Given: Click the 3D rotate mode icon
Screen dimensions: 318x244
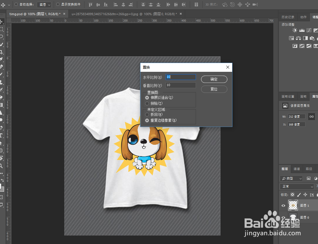Looking at the screenshot, I should 225,4.
